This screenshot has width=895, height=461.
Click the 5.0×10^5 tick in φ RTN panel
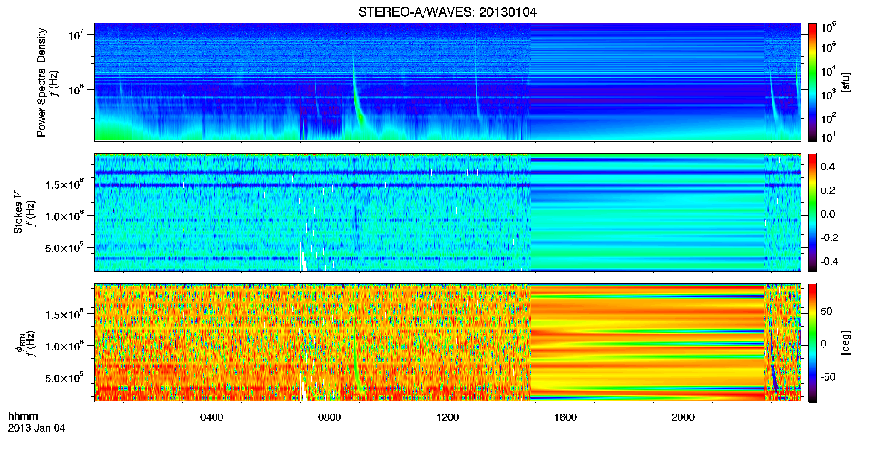[64, 378]
